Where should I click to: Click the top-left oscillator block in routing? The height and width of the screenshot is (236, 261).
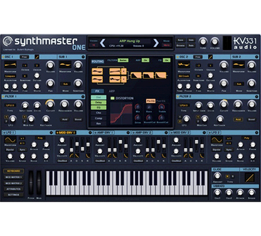[x=97, y=72]
